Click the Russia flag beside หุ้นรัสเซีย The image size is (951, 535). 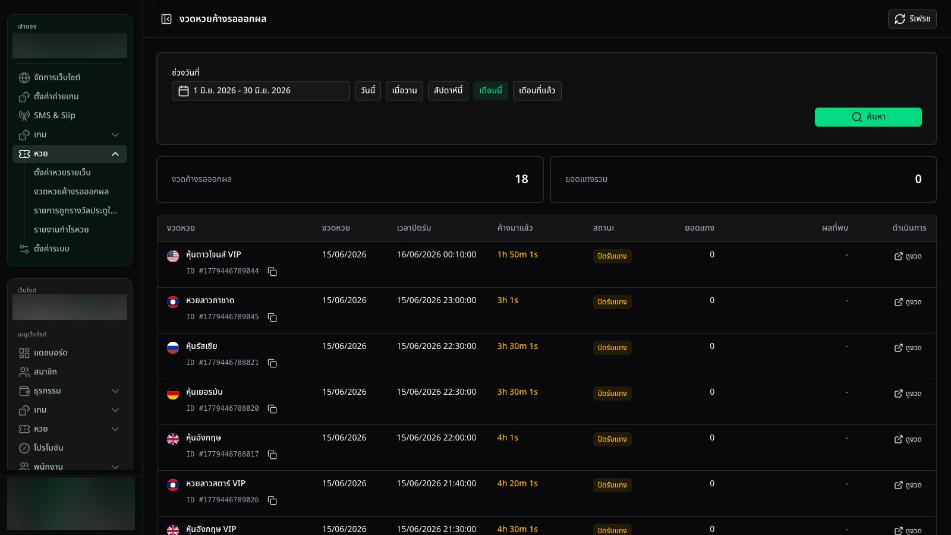[173, 348]
